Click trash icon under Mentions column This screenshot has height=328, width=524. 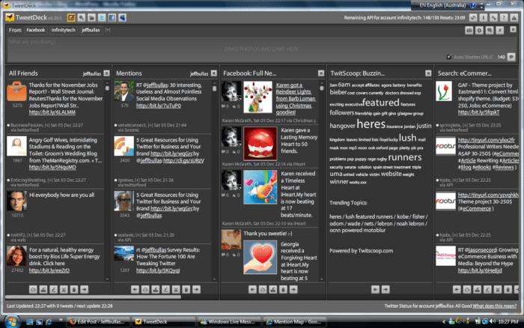tap(186, 289)
